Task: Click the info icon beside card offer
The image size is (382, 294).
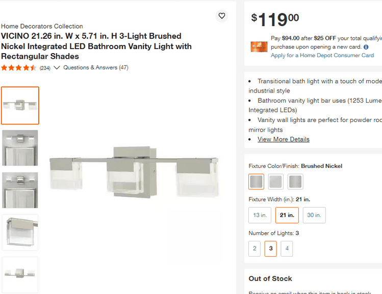Action: tap(366, 47)
